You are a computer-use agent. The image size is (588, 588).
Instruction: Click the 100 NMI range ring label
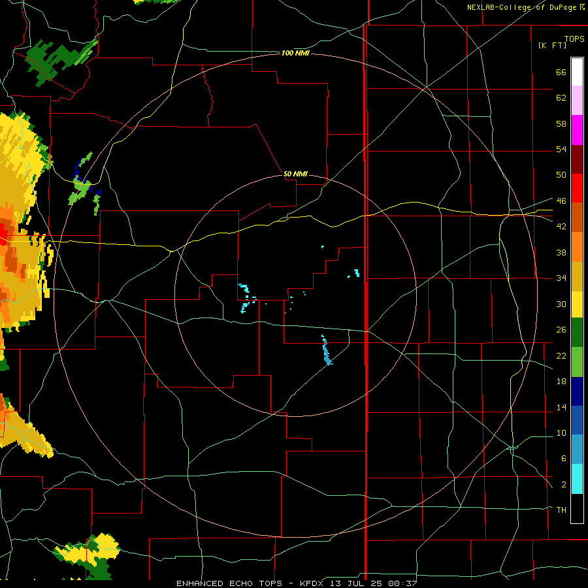tap(295, 54)
